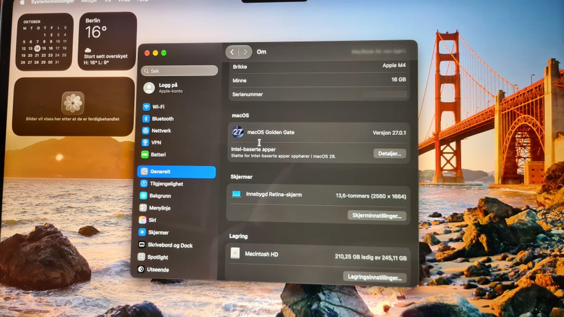Click the Detaljer... button
Screen dimensions: 564x317
click(x=390, y=153)
